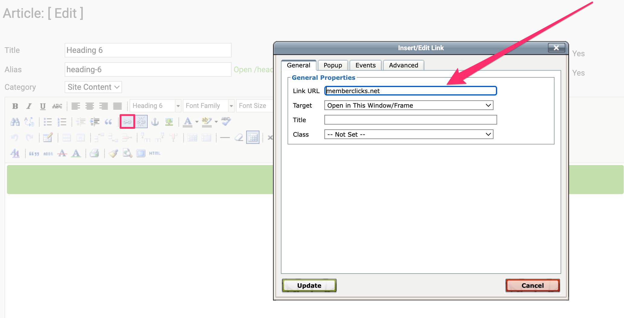Focus the link Title field in dialog

coord(410,120)
